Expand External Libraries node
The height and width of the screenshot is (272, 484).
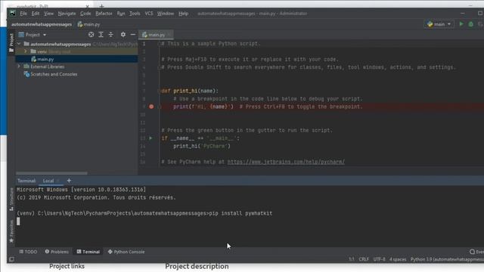tap(19, 66)
